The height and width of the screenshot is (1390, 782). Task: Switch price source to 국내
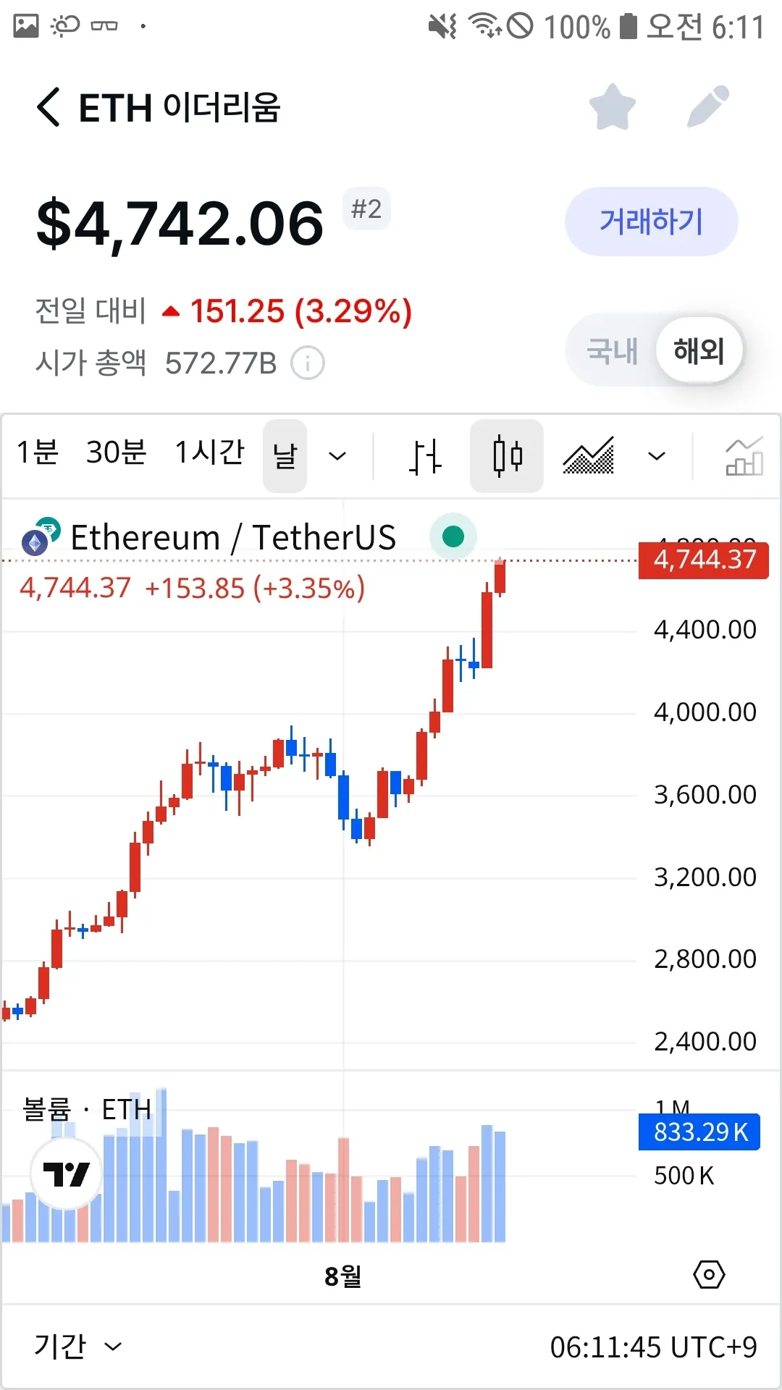point(612,351)
